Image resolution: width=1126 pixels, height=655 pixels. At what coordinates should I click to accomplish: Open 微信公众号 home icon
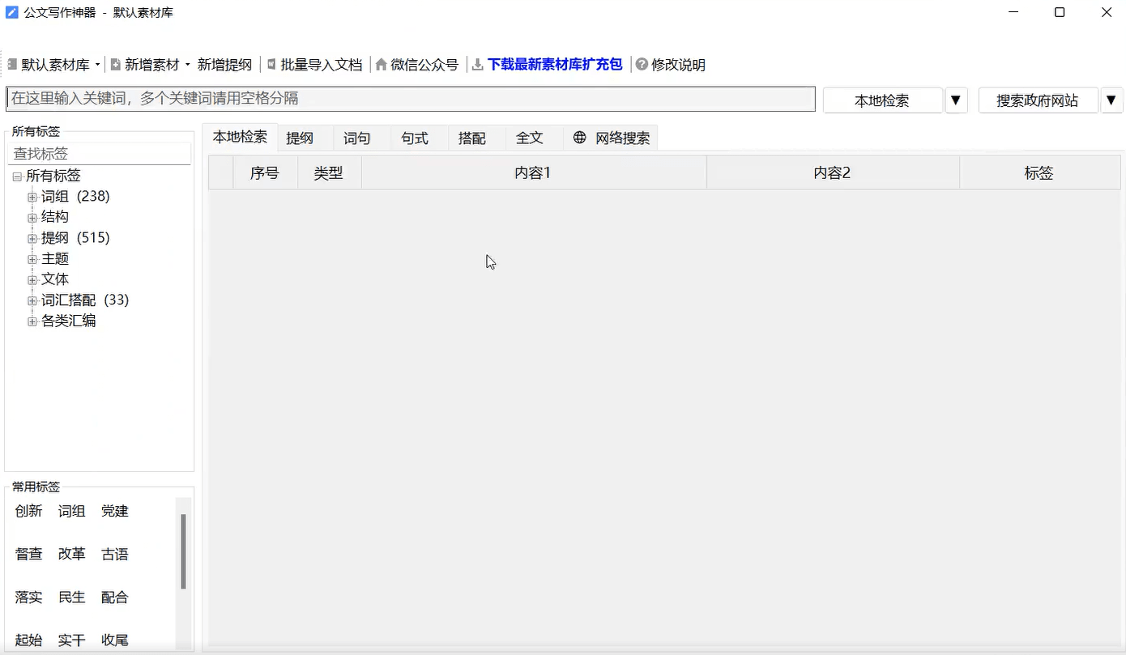381,65
